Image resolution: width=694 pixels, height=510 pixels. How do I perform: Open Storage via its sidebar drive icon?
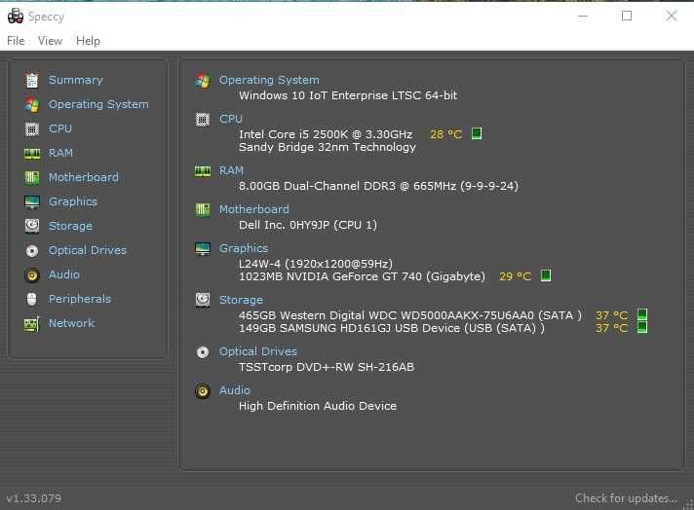pos(32,226)
